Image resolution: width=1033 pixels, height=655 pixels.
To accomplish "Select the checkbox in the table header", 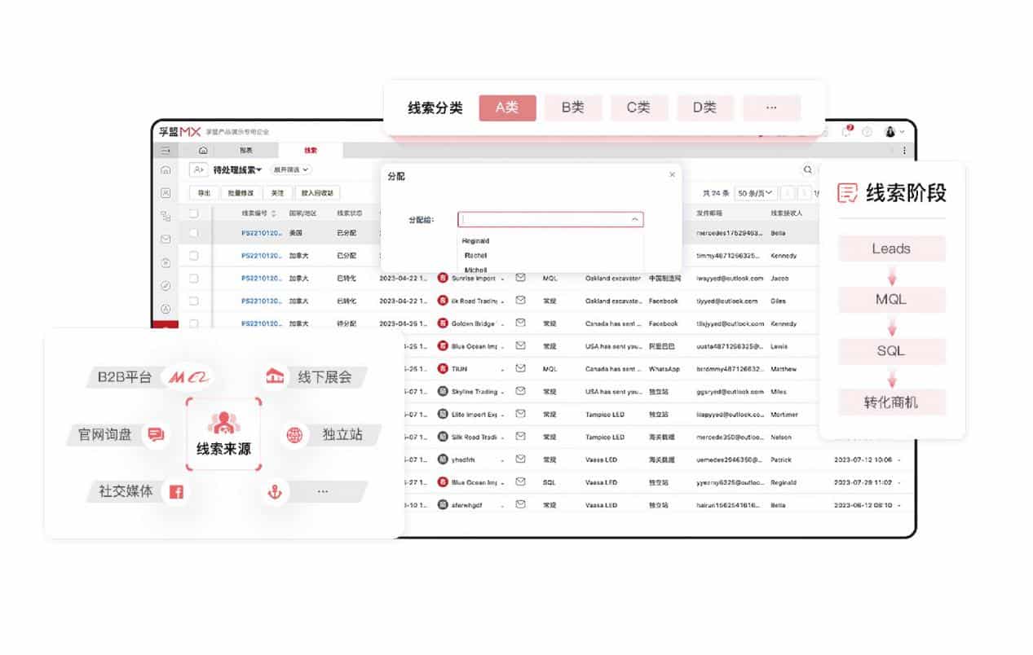I will [193, 213].
